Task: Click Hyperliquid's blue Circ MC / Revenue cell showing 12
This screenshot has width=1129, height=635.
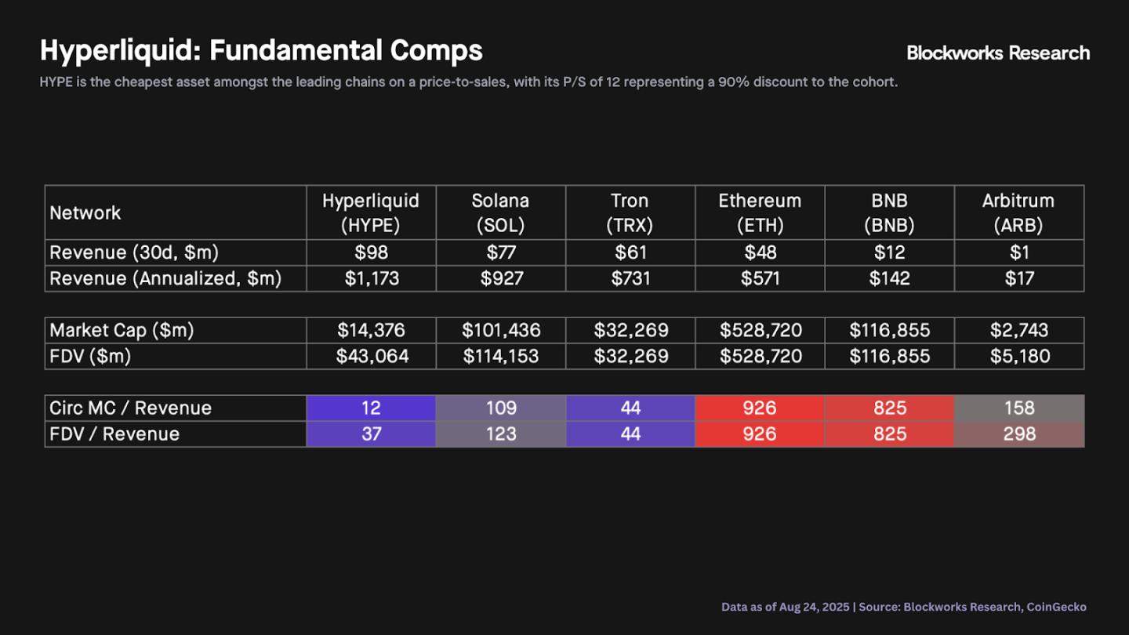Action: tap(371, 408)
